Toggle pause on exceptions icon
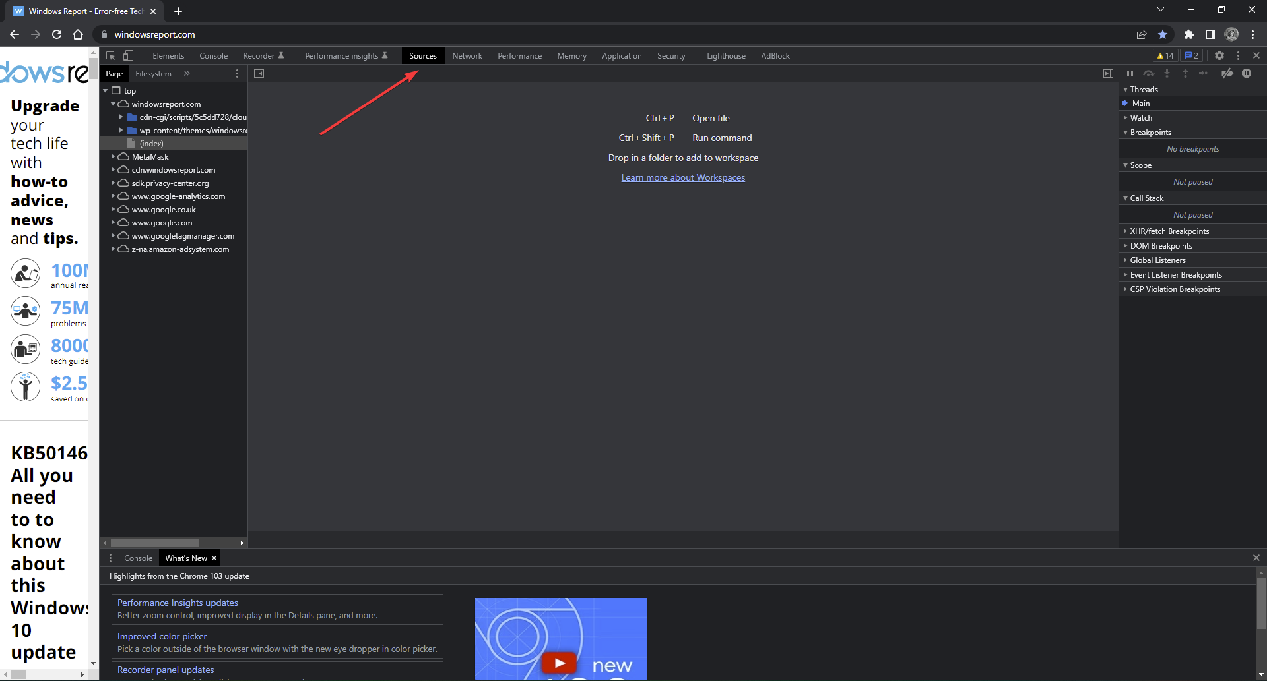 tap(1247, 74)
